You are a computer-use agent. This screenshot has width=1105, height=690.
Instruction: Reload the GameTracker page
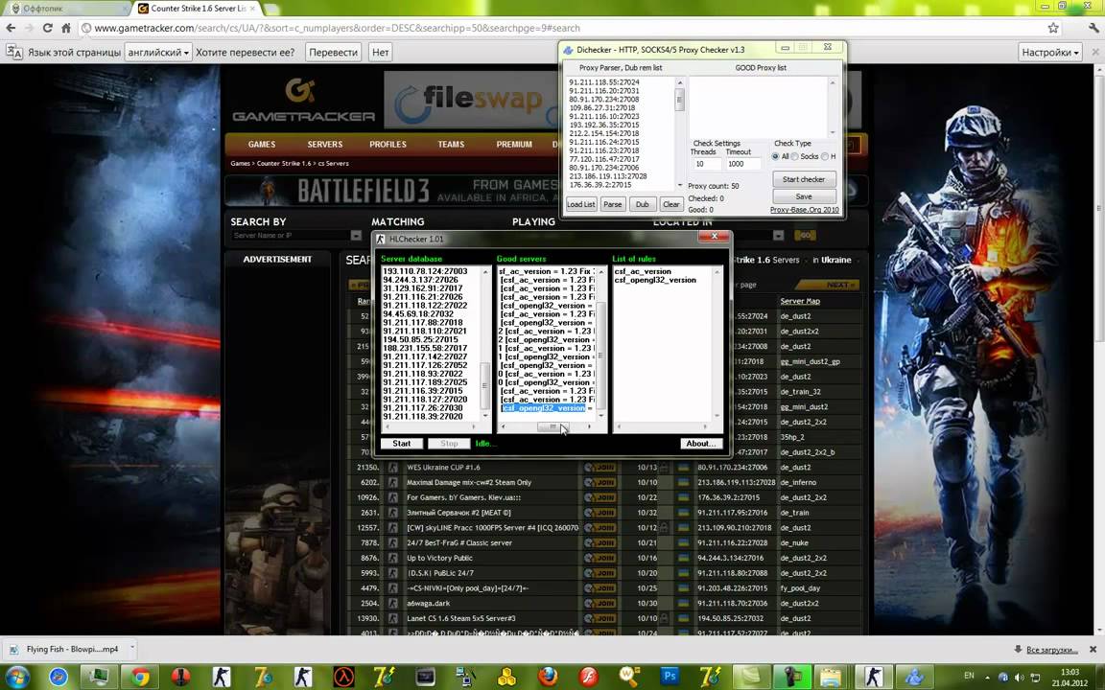point(47,28)
